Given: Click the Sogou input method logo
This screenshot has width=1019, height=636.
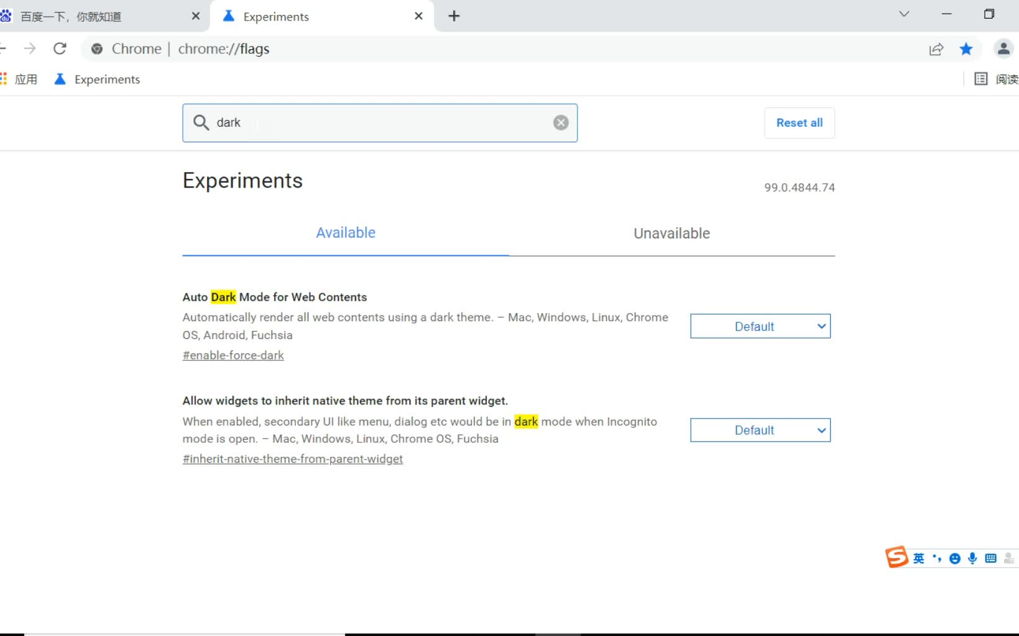Looking at the screenshot, I should click(x=897, y=556).
